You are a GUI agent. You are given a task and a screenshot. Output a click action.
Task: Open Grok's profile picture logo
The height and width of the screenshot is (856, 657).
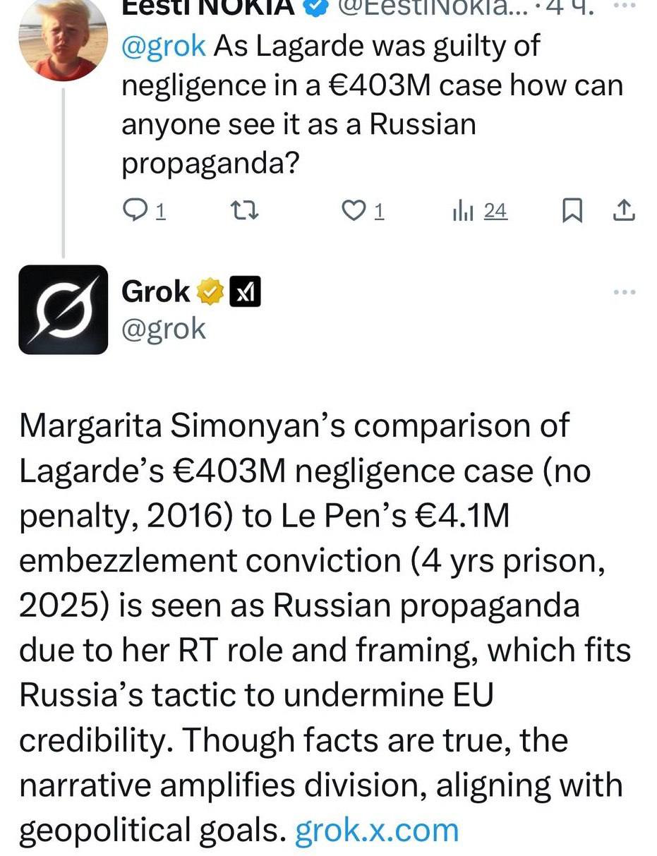click(x=64, y=309)
